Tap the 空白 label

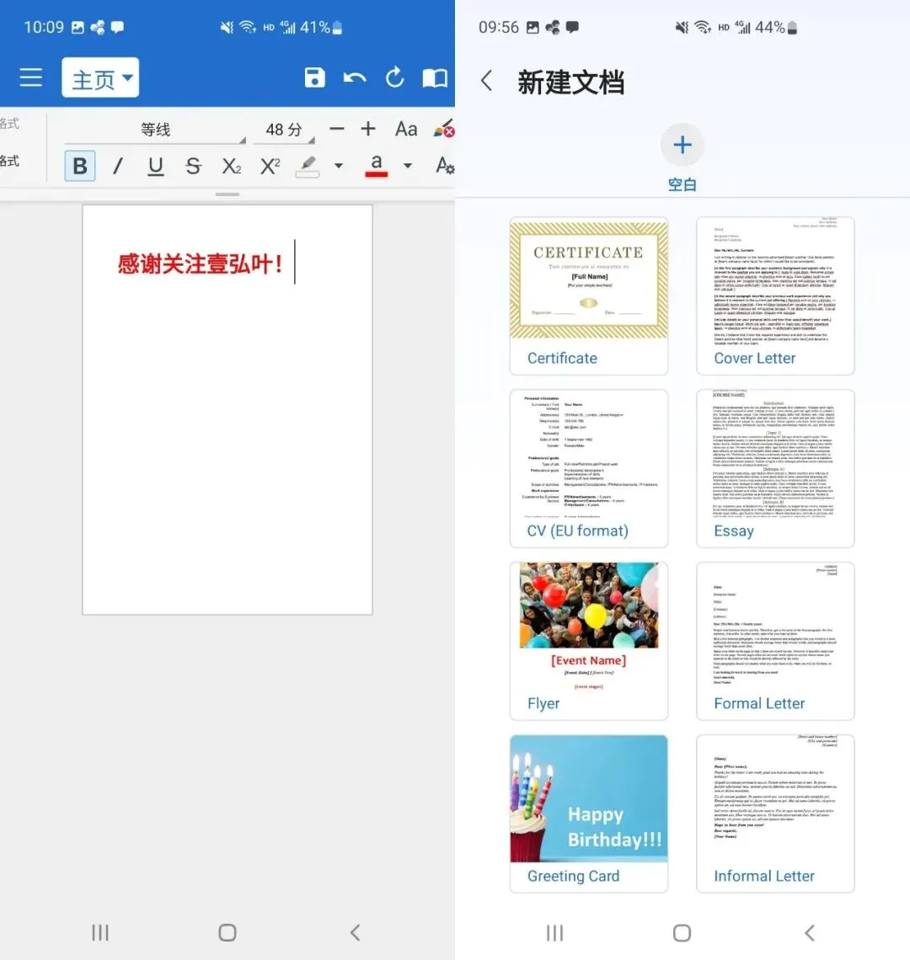pos(682,184)
